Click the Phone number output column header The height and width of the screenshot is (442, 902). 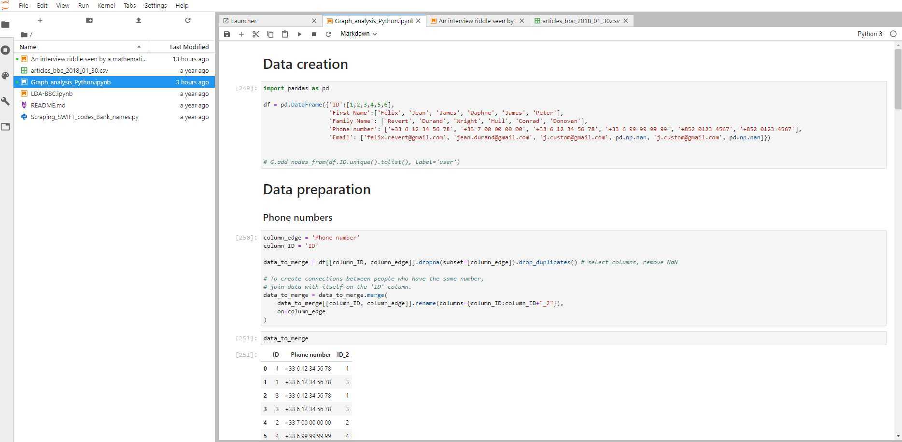coord(311,355)
